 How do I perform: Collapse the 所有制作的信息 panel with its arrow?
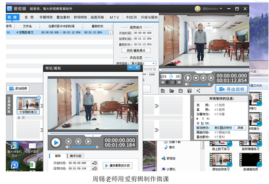pyautogui.click(x=192, y=117)
